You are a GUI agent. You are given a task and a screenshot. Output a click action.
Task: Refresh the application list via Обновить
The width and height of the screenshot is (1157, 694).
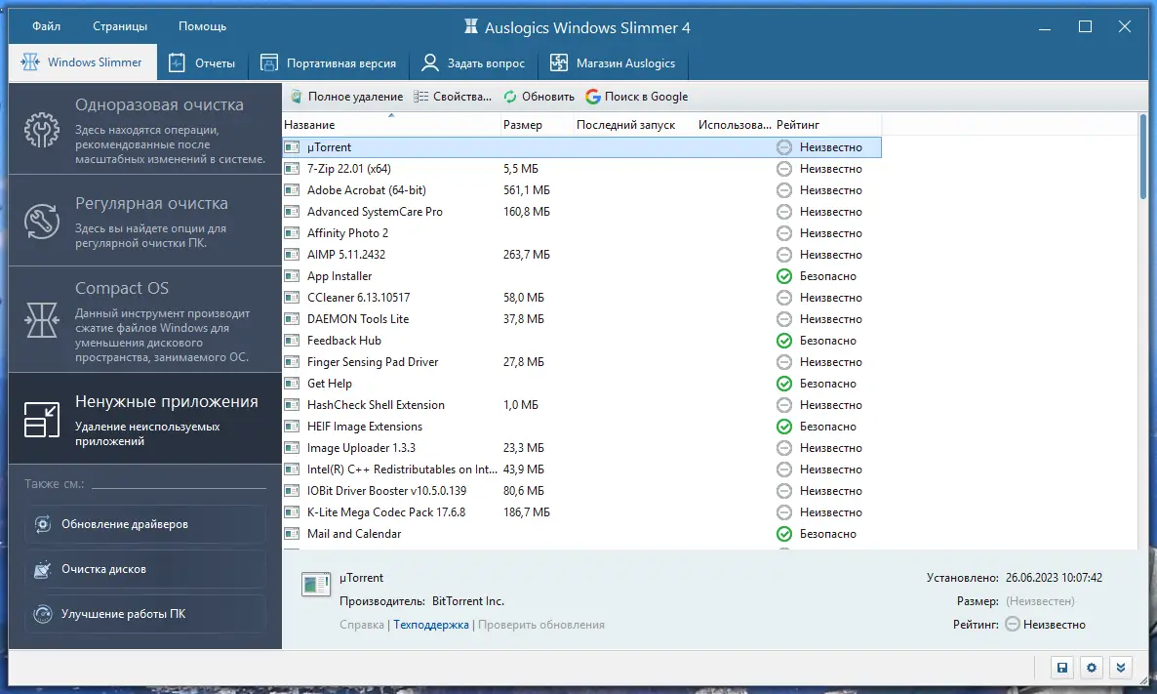point(538,97)
